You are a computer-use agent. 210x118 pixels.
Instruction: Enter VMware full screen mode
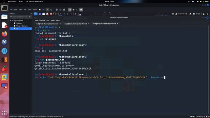pyautogui.click(x=77, y=10)
